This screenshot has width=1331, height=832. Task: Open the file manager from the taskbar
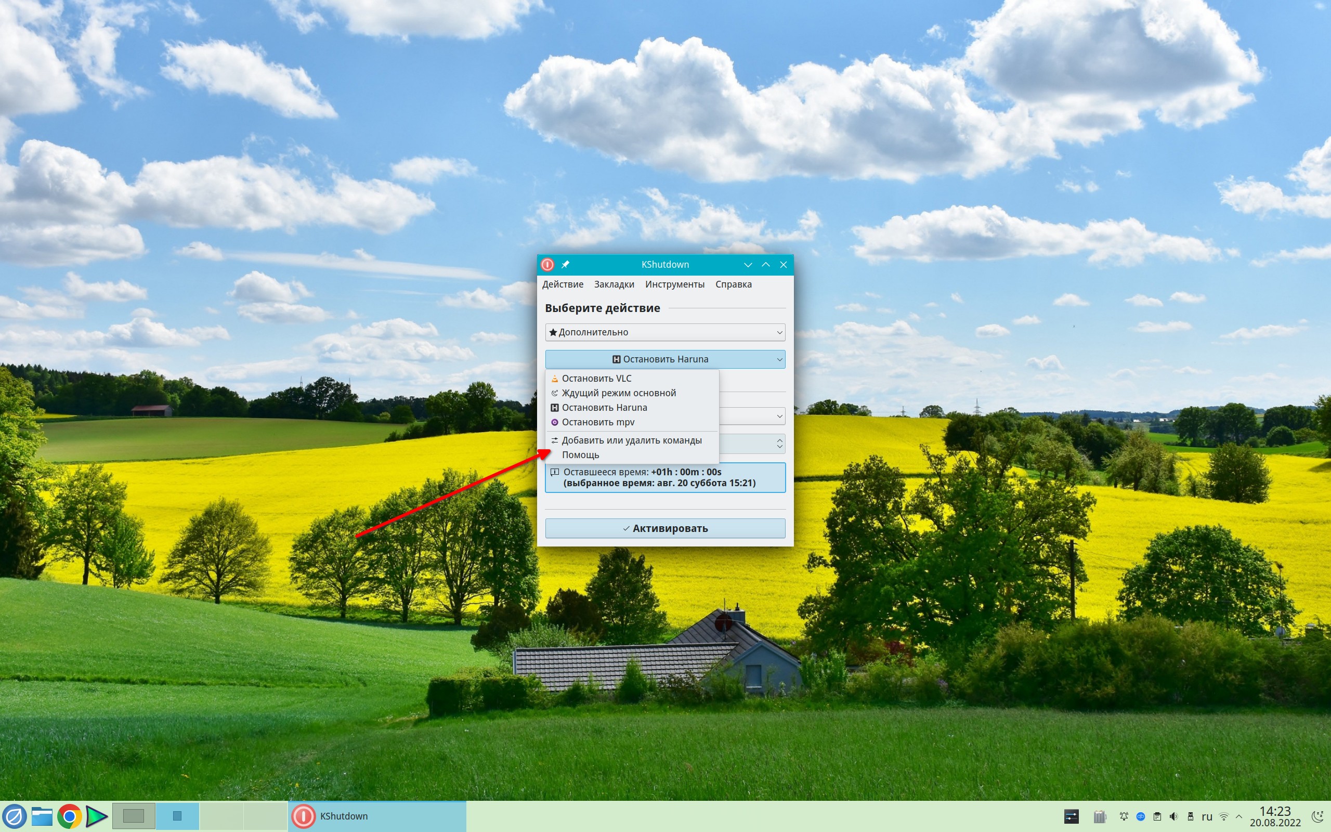[42, 816]
